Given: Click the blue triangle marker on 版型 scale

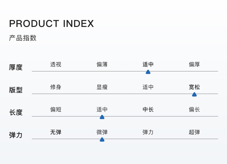Looking at the screenshot, I should pyautogui.click(x=194, y=94).
